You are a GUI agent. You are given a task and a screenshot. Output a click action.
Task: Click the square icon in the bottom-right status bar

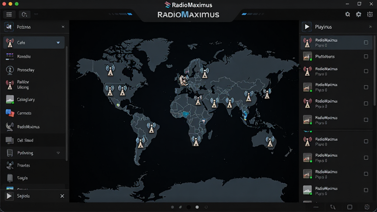[350, 207]
